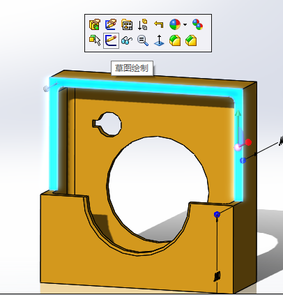The width and height of the screenshot is (283, 295).
Task: Choose the Select Other cursor icon
Action: 95,40
